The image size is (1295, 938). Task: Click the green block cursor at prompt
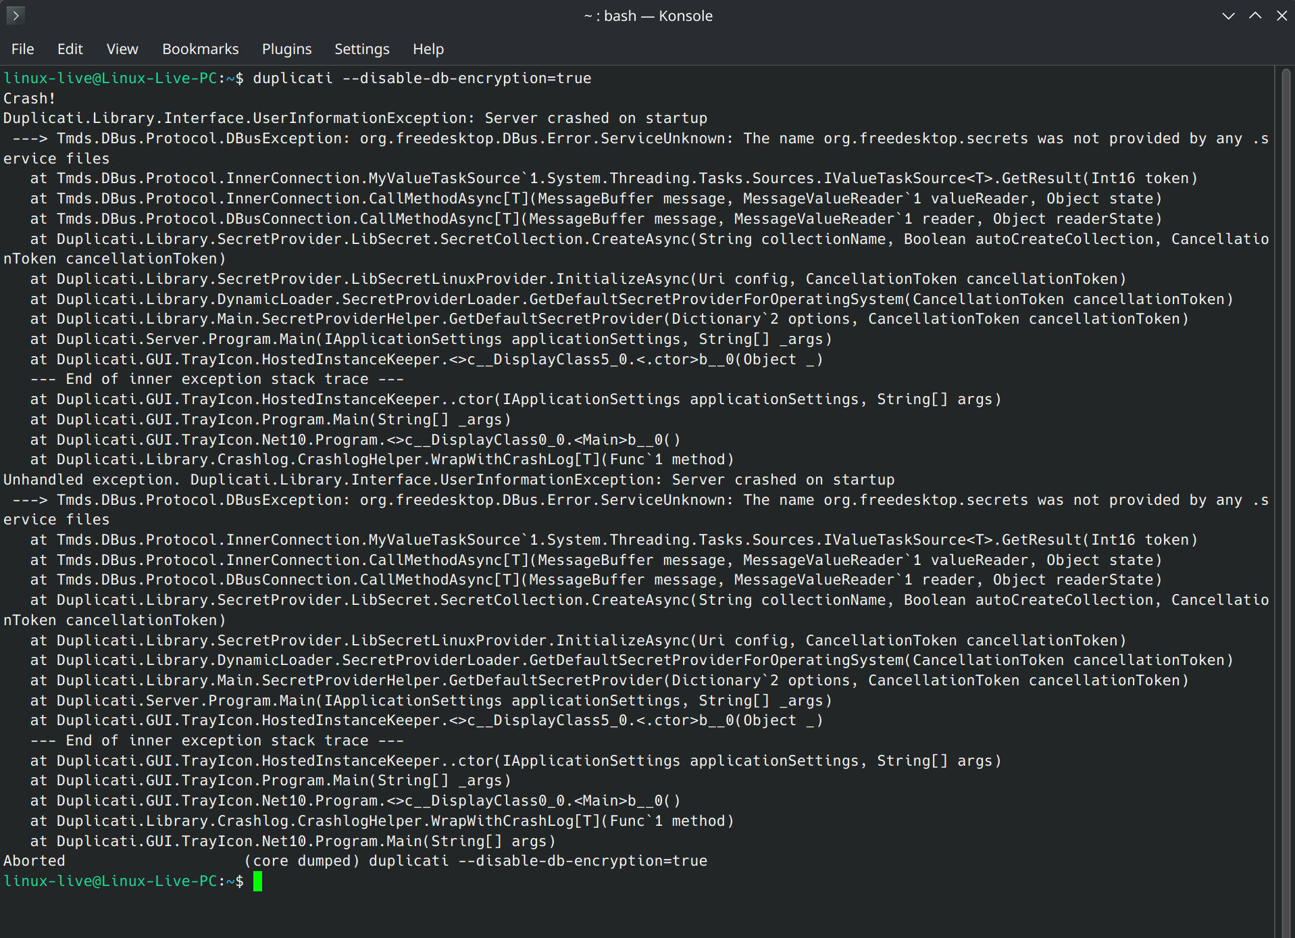click(x=257, y=881)
